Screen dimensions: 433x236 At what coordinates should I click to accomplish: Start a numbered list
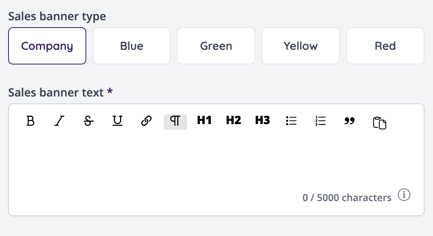pos(321,121)
